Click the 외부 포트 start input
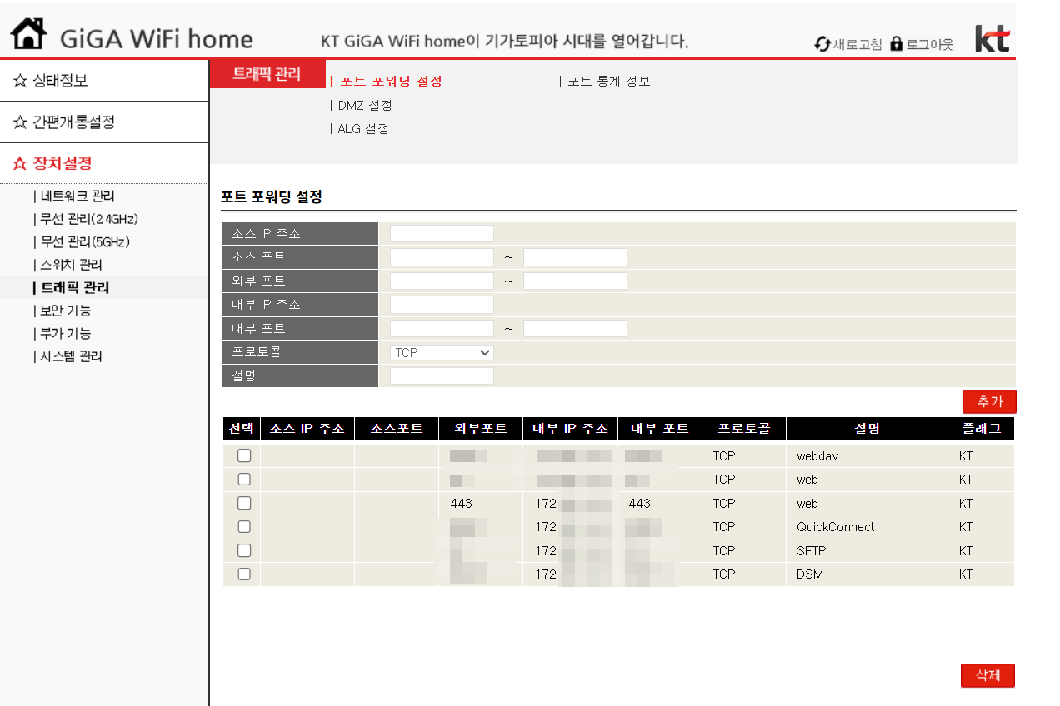1060x706 pixels. (442, 281)
